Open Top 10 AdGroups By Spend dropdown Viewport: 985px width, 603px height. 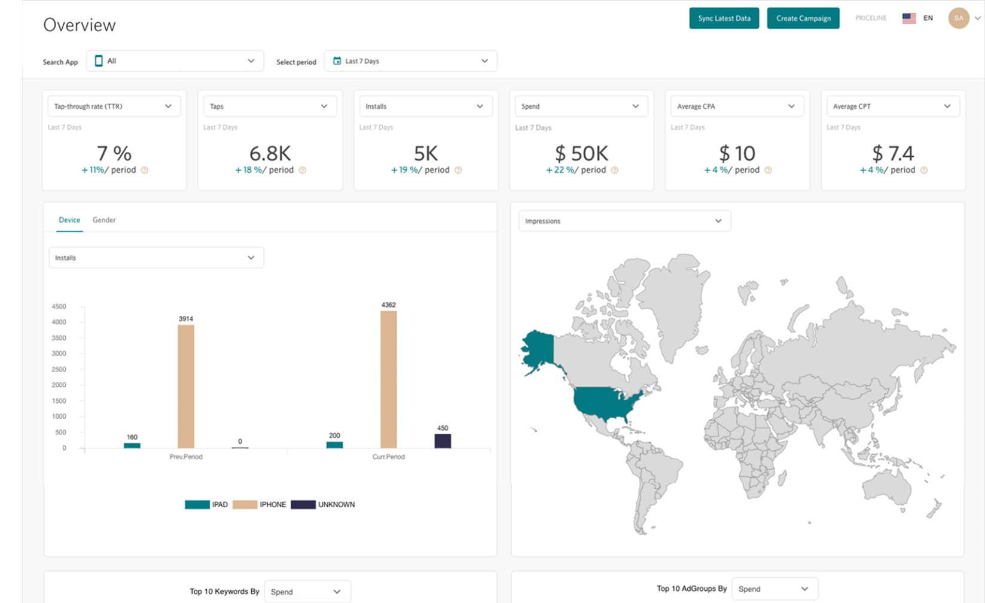click(775, 589)
